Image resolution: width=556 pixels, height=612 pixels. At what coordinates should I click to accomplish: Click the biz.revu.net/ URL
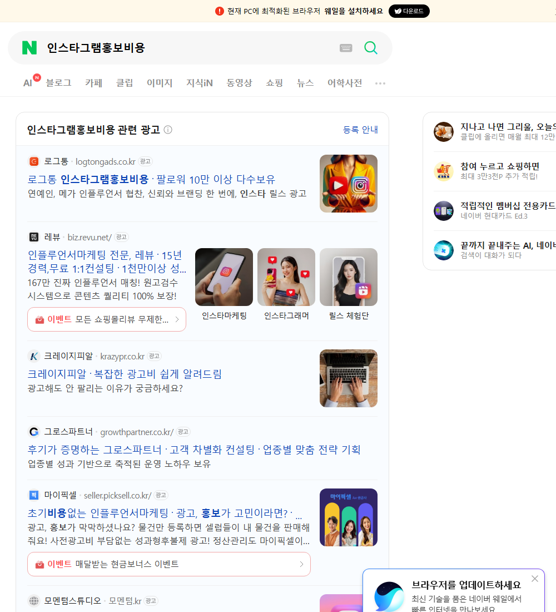(90, 238)
